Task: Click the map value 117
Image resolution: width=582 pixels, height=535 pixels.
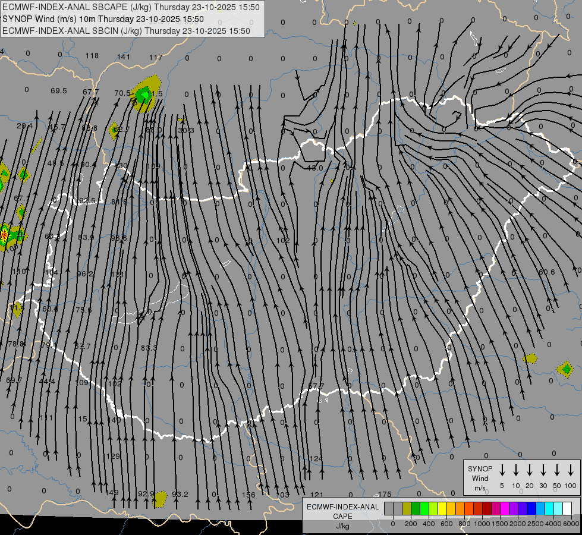Action: (x=156, y=58)
